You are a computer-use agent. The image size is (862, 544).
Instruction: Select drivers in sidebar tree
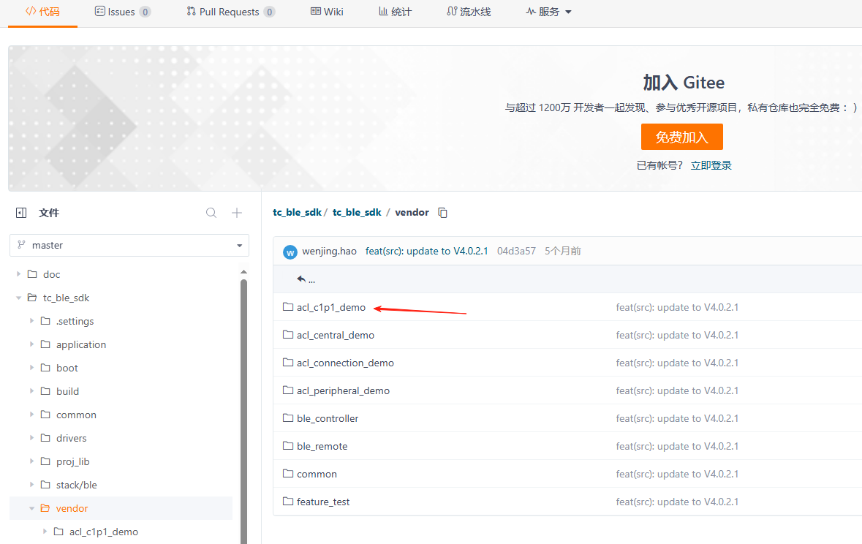click(72, 438)
